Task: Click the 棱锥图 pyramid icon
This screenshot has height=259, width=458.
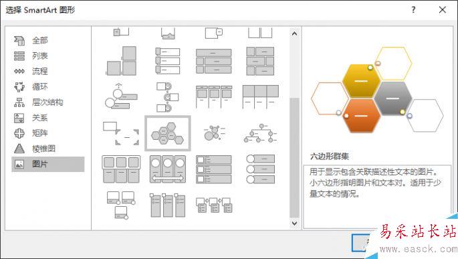Action: [19, 149]
